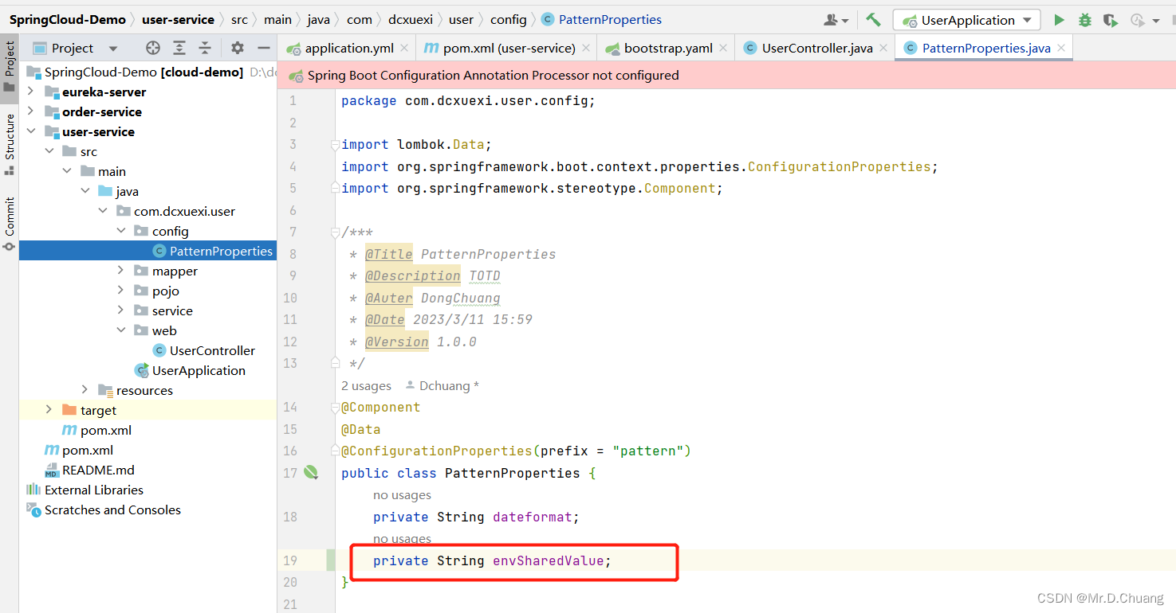Expand the resources folder
Viewport: 1176px width, 613px height.
pyautogui.click(x=85, y=390)
